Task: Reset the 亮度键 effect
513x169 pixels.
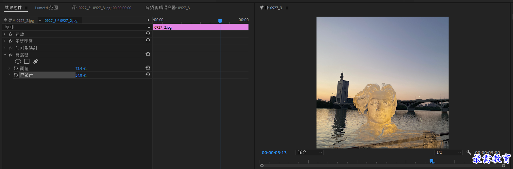Action: click(148, 54)
